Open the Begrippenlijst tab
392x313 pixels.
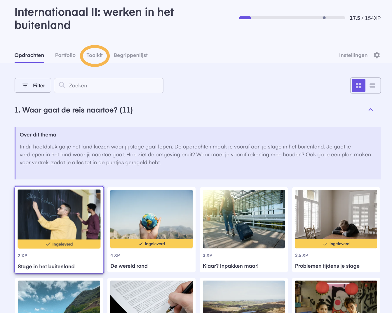pyautogui.click(x=130, y=55)
